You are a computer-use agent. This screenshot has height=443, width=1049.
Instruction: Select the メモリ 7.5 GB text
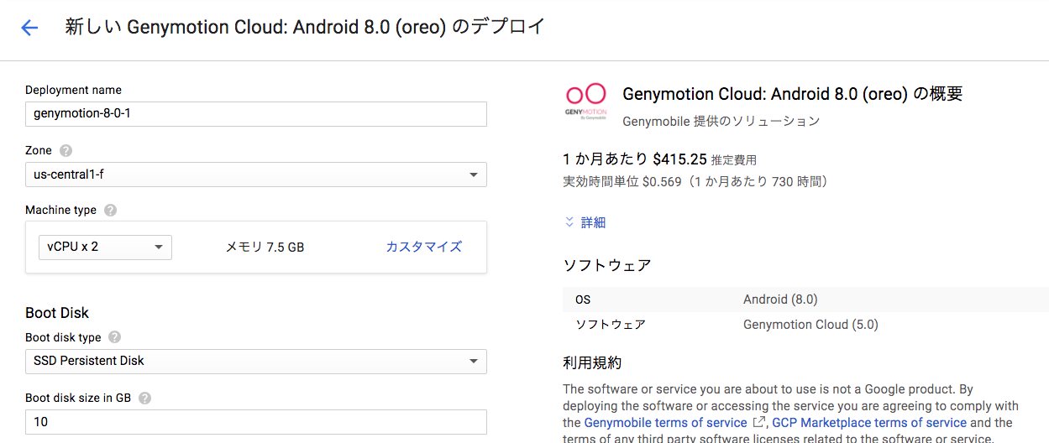(x=265, y=247)
